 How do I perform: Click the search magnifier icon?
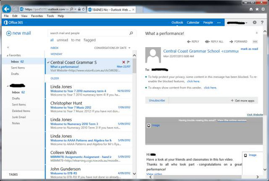[x=131, y=33]
